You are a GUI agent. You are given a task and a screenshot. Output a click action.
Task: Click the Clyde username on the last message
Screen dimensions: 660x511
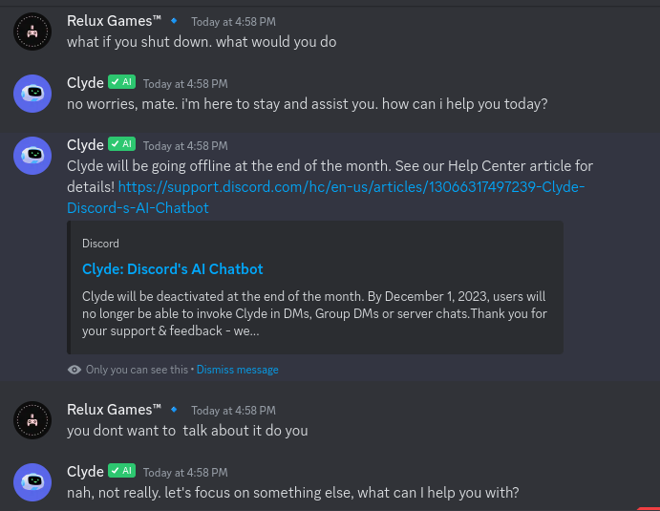pyautogui.click(x=85, y=472)
